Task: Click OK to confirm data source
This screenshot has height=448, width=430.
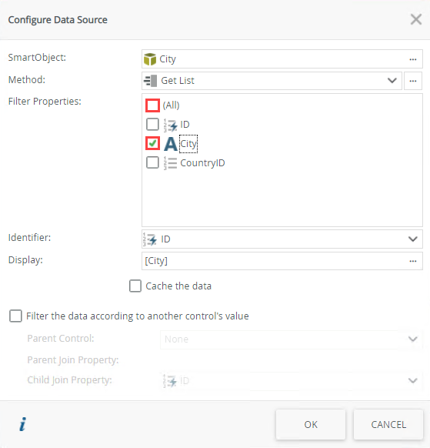Action: pos(311,425)
